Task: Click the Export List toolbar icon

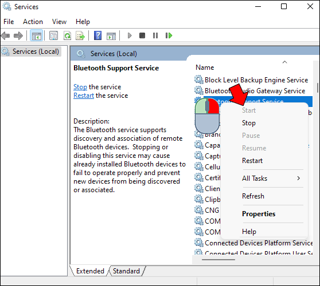Action: 80,36
